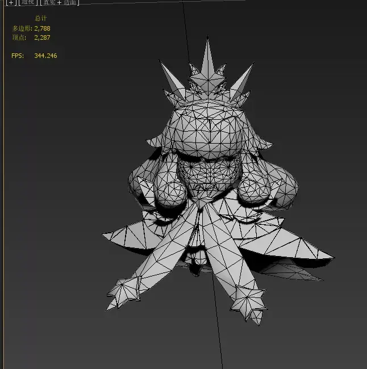Viewport: 367px width, 369px height.
Task: Open the 真实 + 边面 shading menu
Action: [x=60, y=2]
